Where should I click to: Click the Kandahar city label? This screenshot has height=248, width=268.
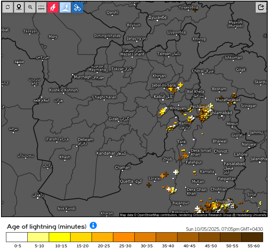click(x=106, y=153)
